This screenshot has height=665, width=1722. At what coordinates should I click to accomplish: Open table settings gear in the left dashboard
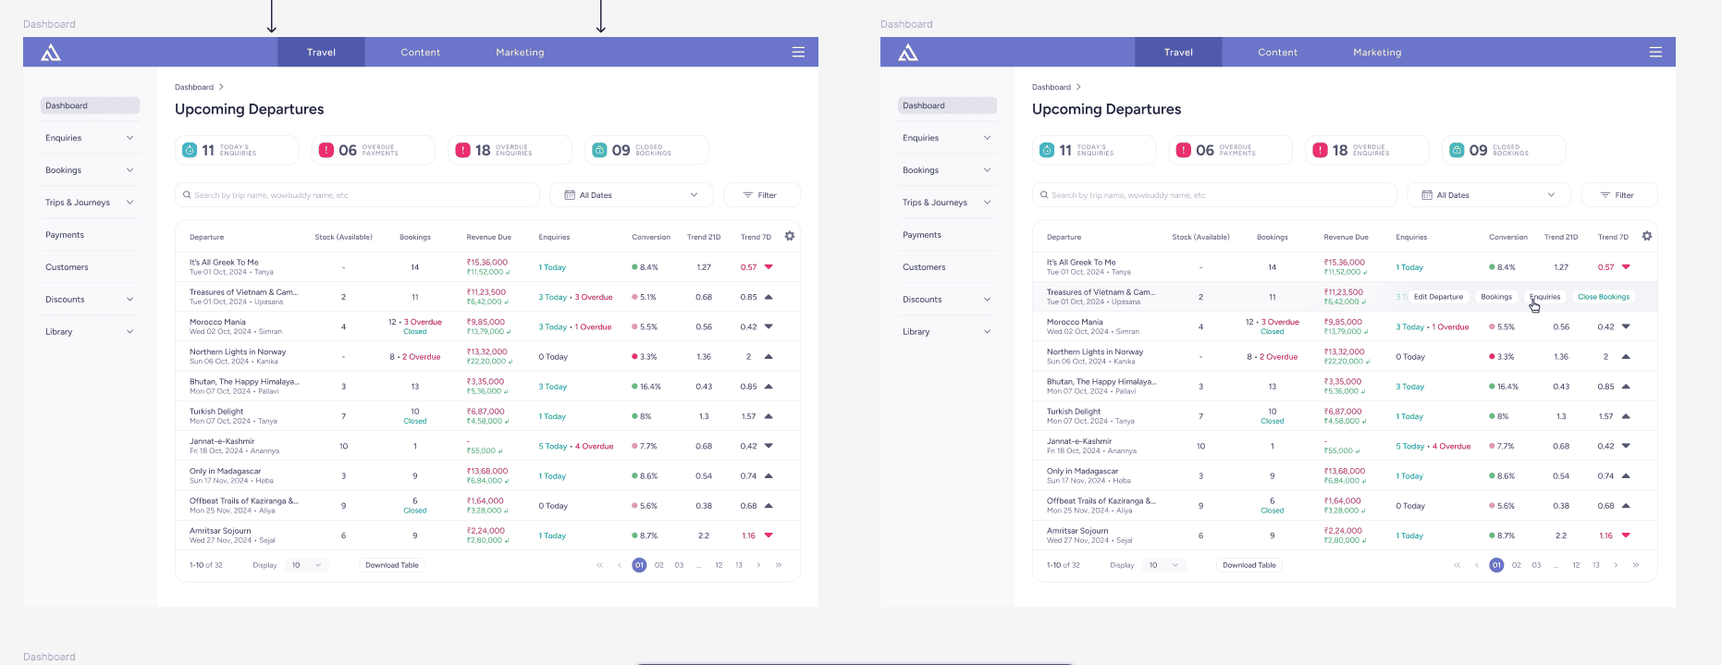[x=790, y=236]
